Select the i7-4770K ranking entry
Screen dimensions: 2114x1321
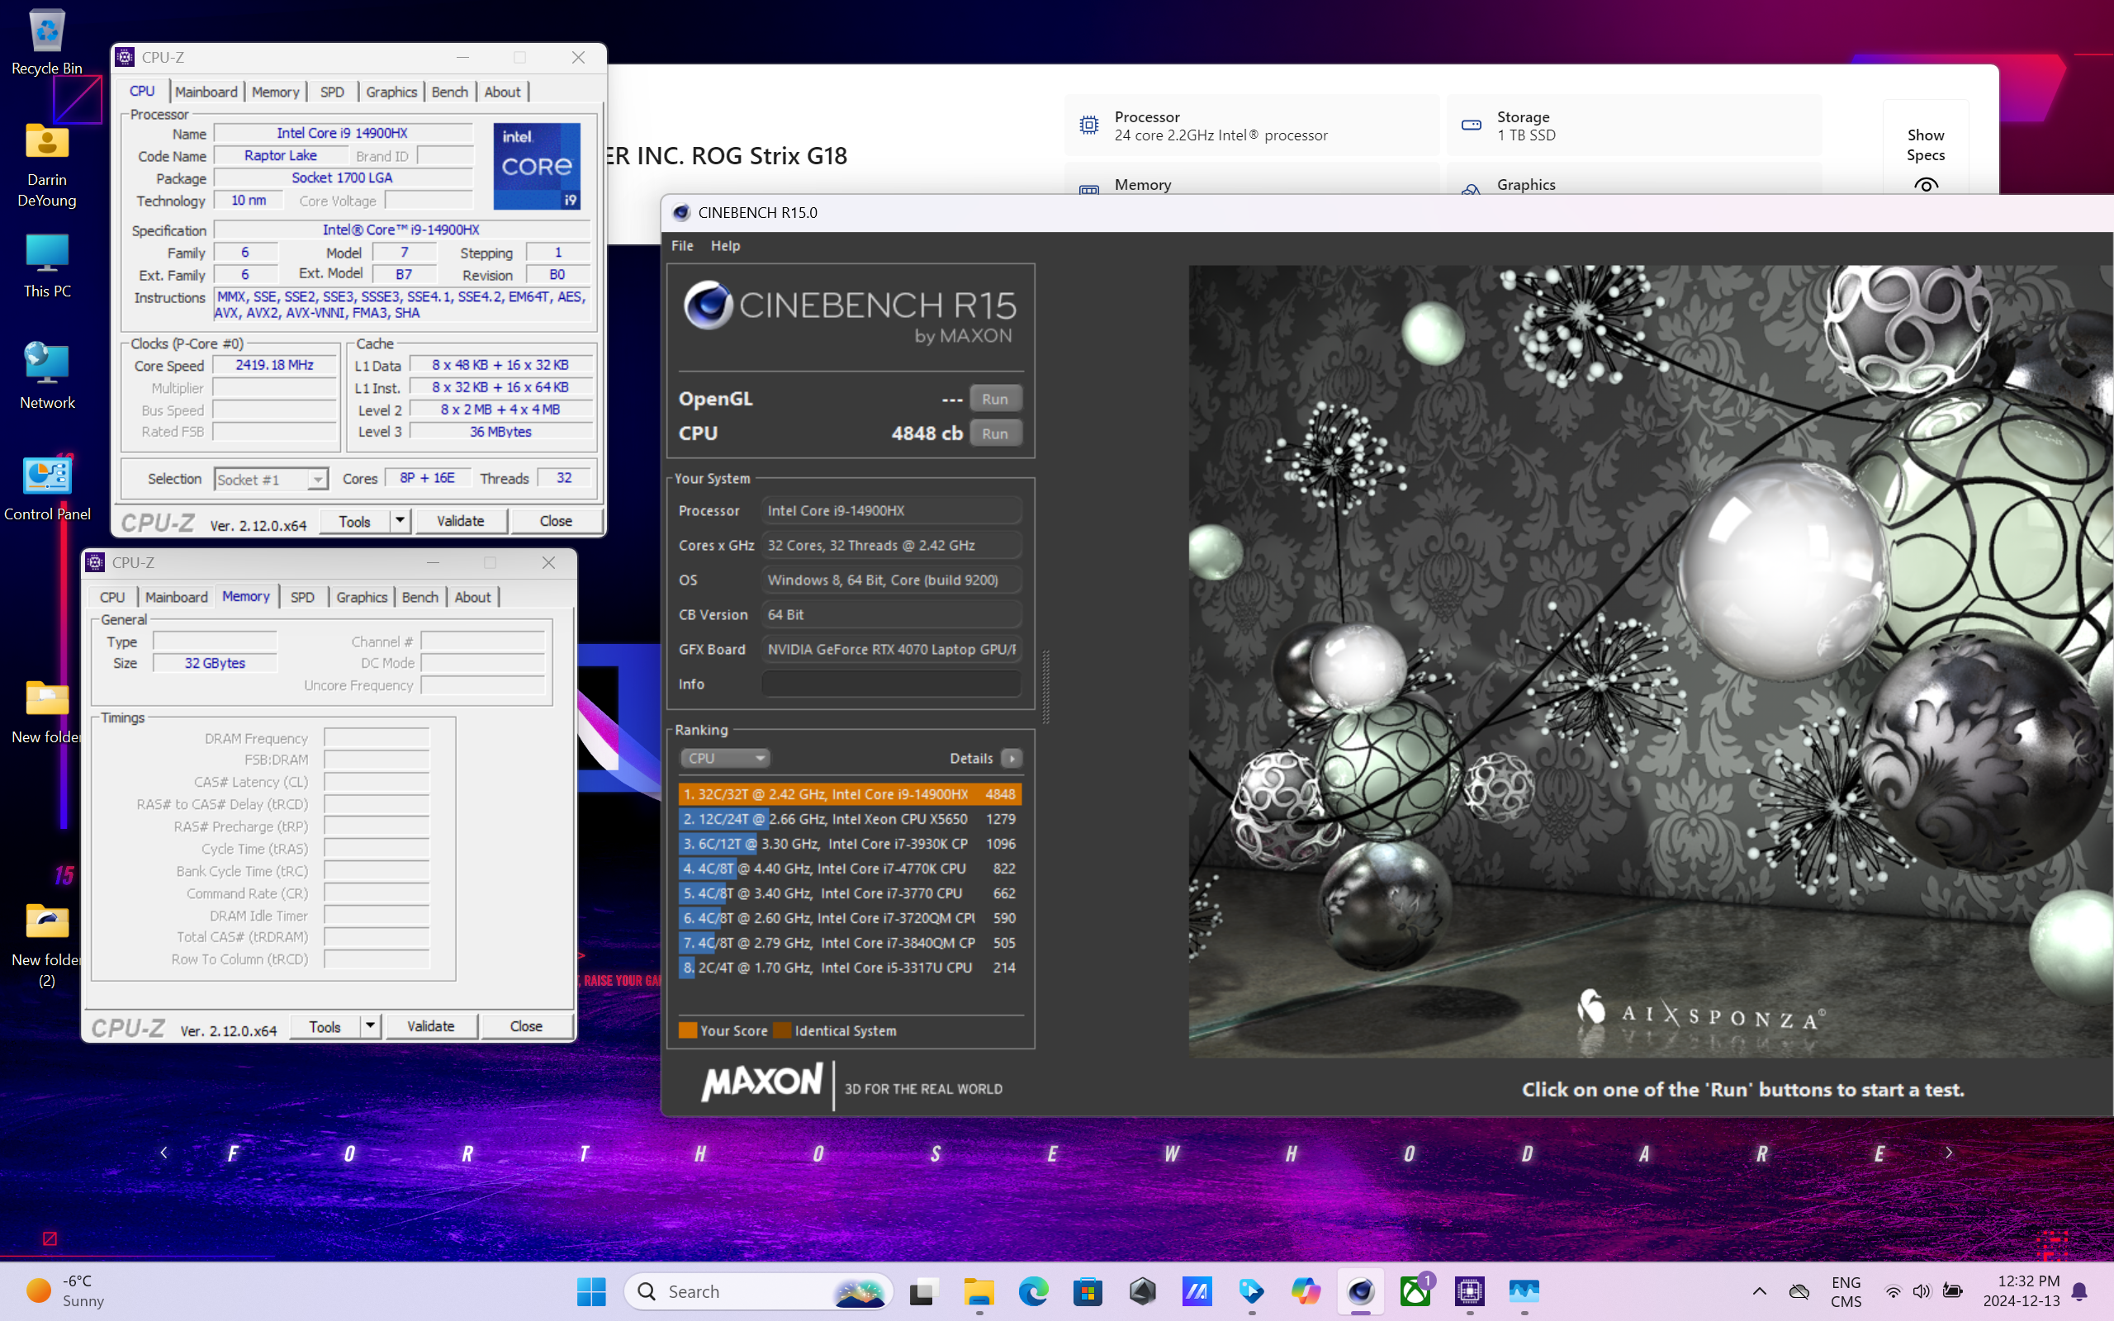tap(850, 869)
